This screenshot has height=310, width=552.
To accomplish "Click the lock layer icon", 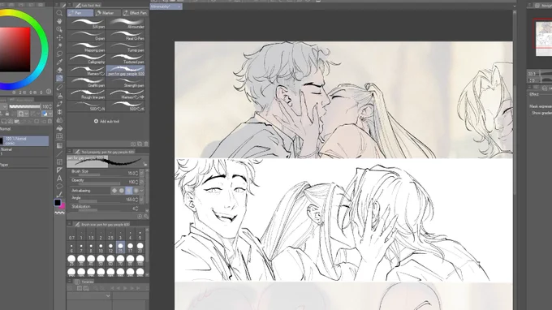I will tap(6, 114).
